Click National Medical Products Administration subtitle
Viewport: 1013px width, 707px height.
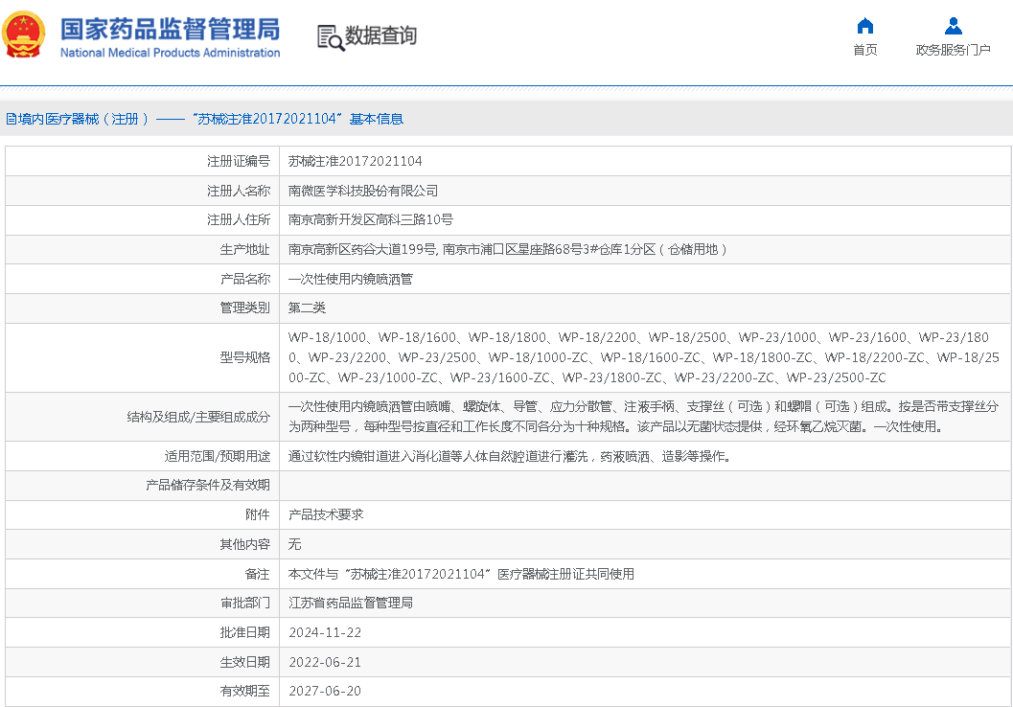[170, 53]
